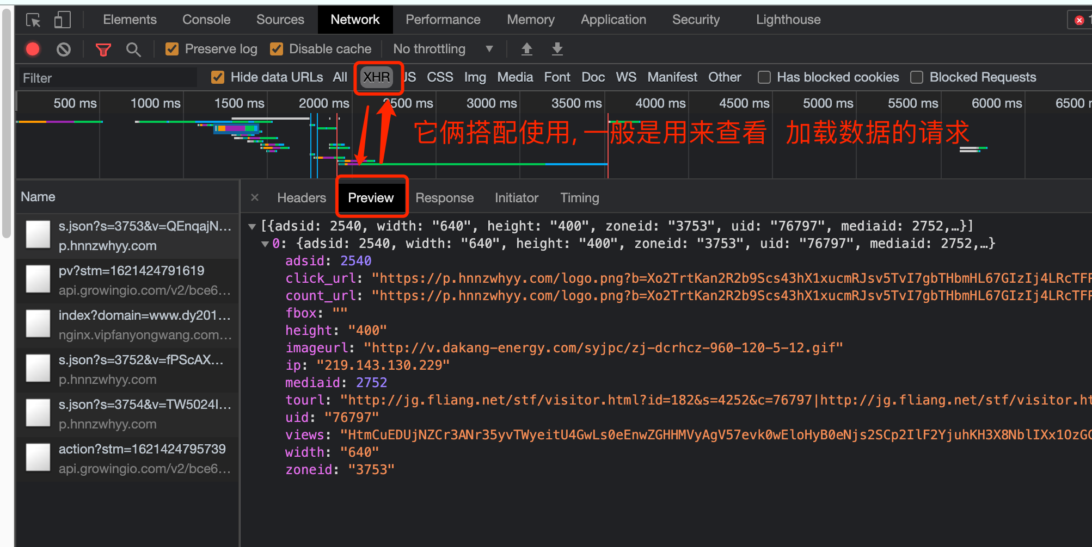Viewport: 1092px width, 547px height.
Task: Open the Application tab
Action: pyautogui.click(x=614, y=20)
